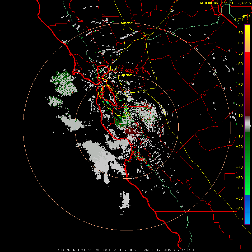Click the -30 value on the velocity scale
The width and height of the screenshot is (252, 252).
(x=239, y=157)
